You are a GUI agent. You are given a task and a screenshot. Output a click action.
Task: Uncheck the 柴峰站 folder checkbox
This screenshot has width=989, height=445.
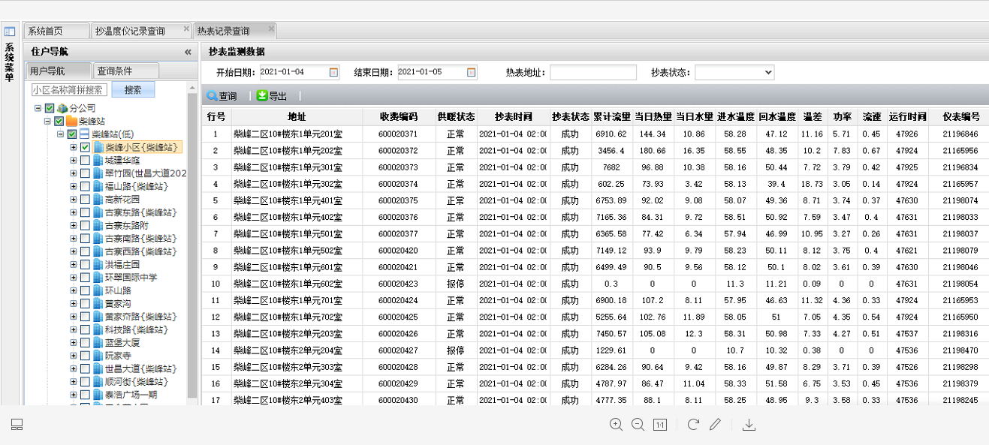(x=59, y=121)
